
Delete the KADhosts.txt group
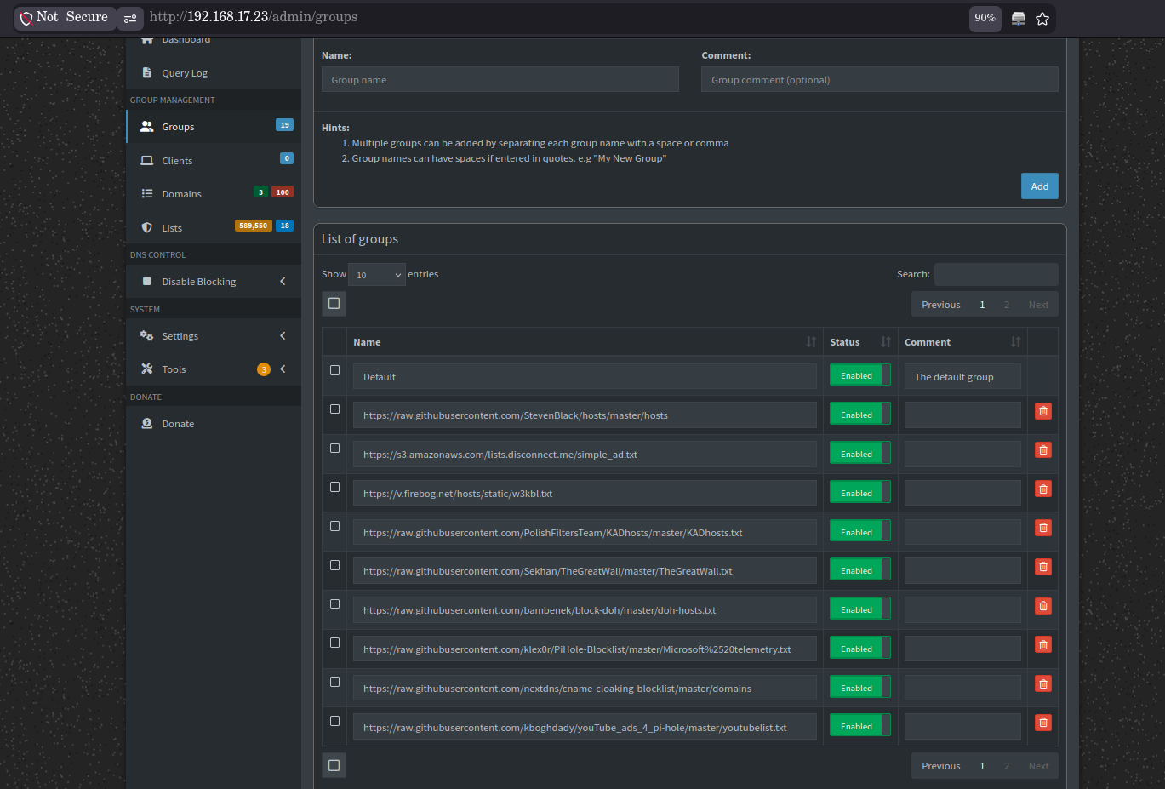1042,528
